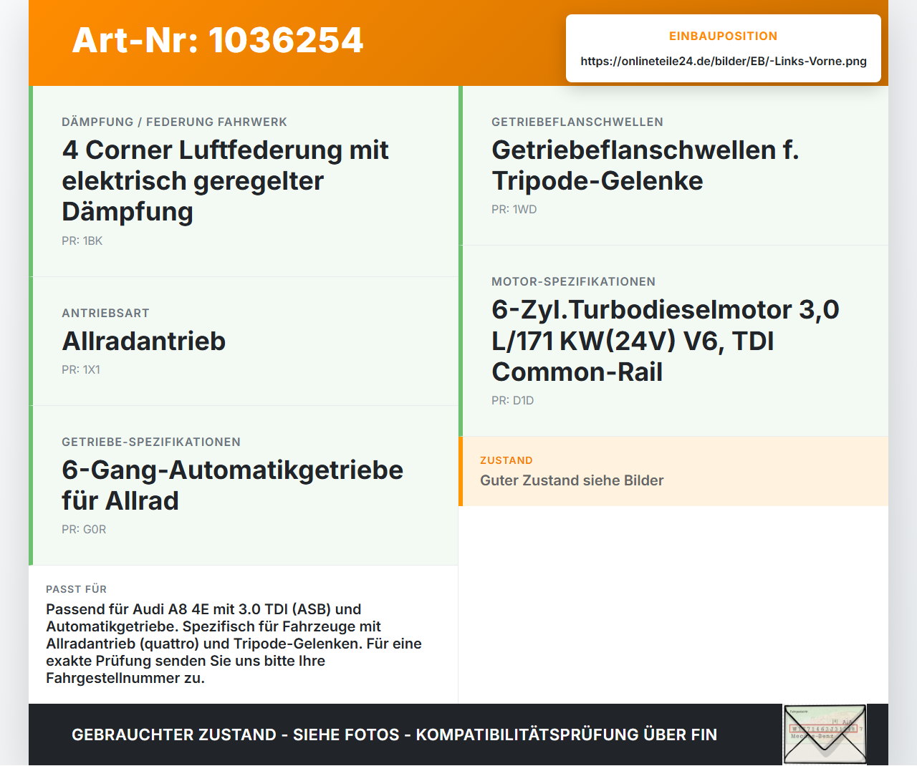Click the GEBRAUCHTER ZUSTAND footer banner text
This screenshot has width=917, height=766.
pos(394,735)
